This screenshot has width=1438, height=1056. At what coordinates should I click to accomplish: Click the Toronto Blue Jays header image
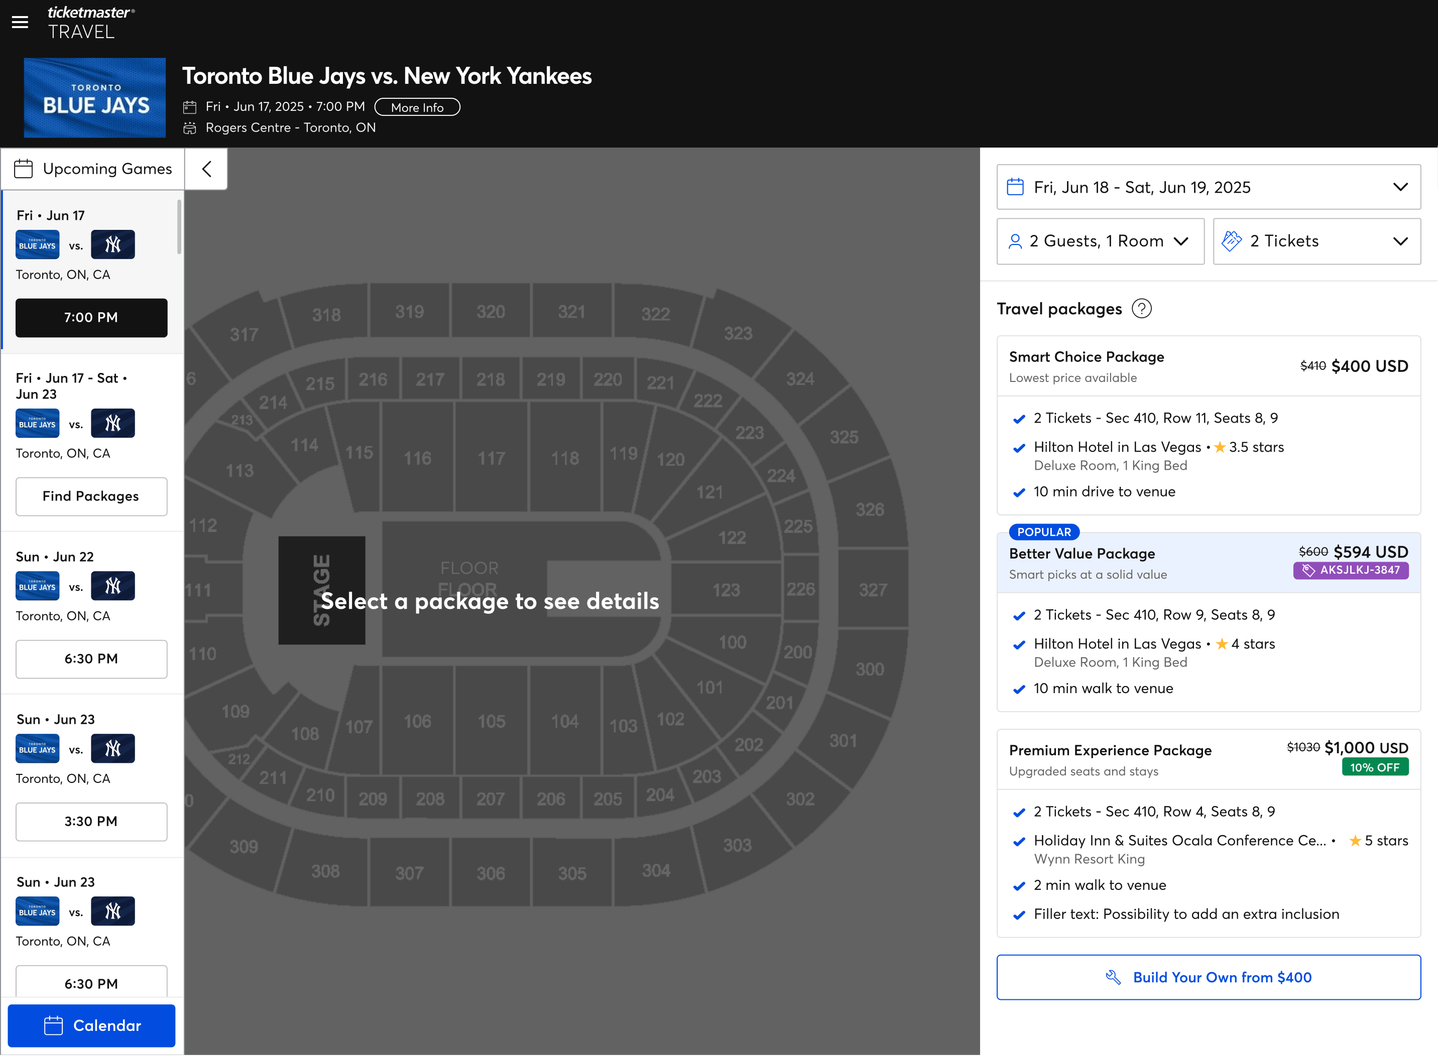pos(94,98)
